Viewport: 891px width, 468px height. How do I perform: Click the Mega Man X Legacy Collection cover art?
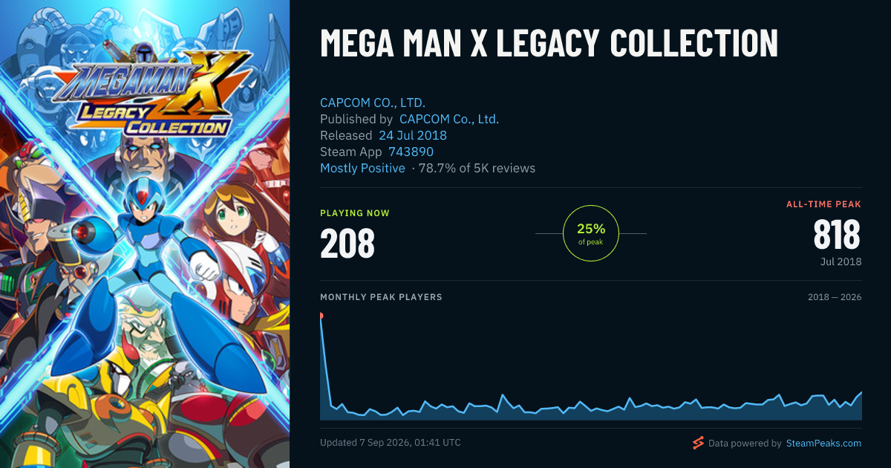click(145, 234)
